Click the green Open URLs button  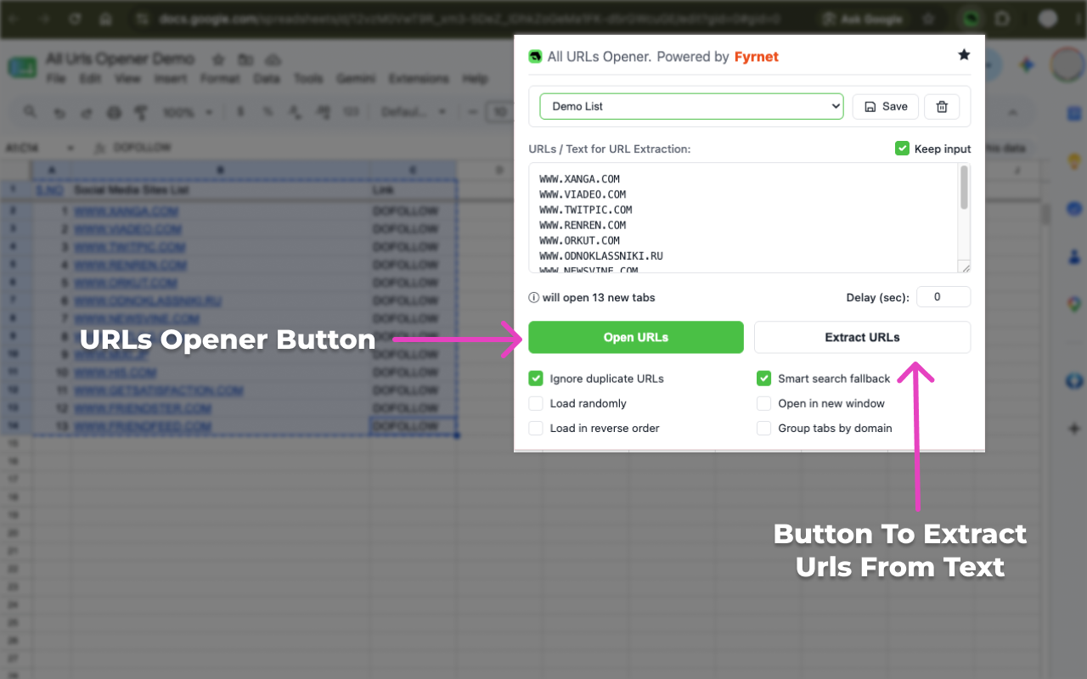click(x=636, y=337)
